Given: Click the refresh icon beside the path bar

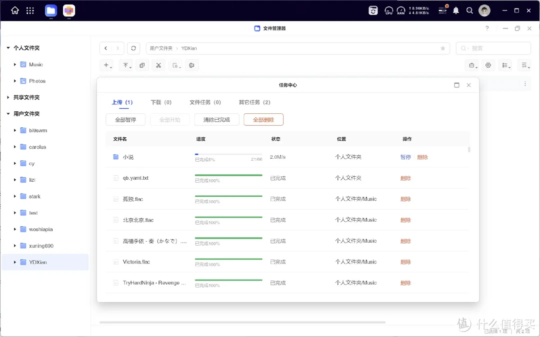Looking at the screenshot, I should (x=133, y=48).
